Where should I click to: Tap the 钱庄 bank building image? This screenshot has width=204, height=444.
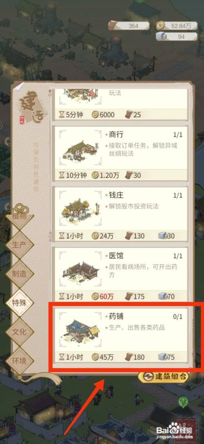click(x=80, y=209)
